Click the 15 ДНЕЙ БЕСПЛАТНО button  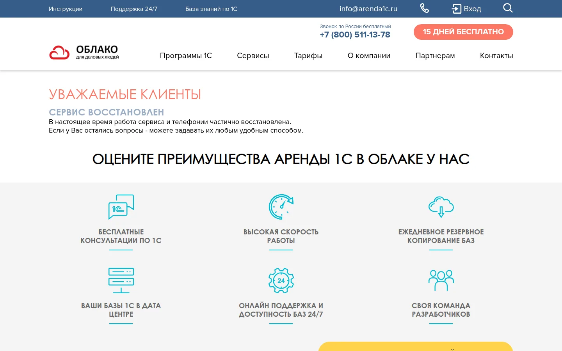(463, 32)
